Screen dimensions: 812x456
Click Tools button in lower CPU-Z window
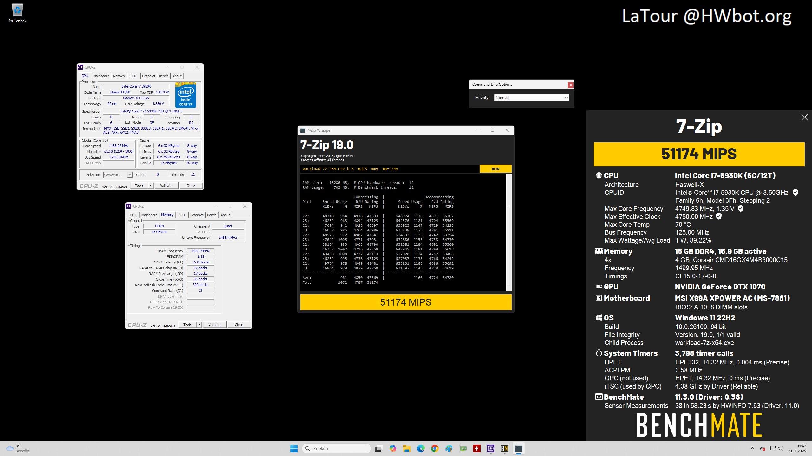187,325
